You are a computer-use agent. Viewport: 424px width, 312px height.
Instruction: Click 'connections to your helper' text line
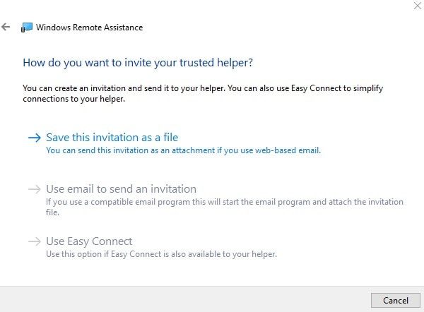[73, 99]
